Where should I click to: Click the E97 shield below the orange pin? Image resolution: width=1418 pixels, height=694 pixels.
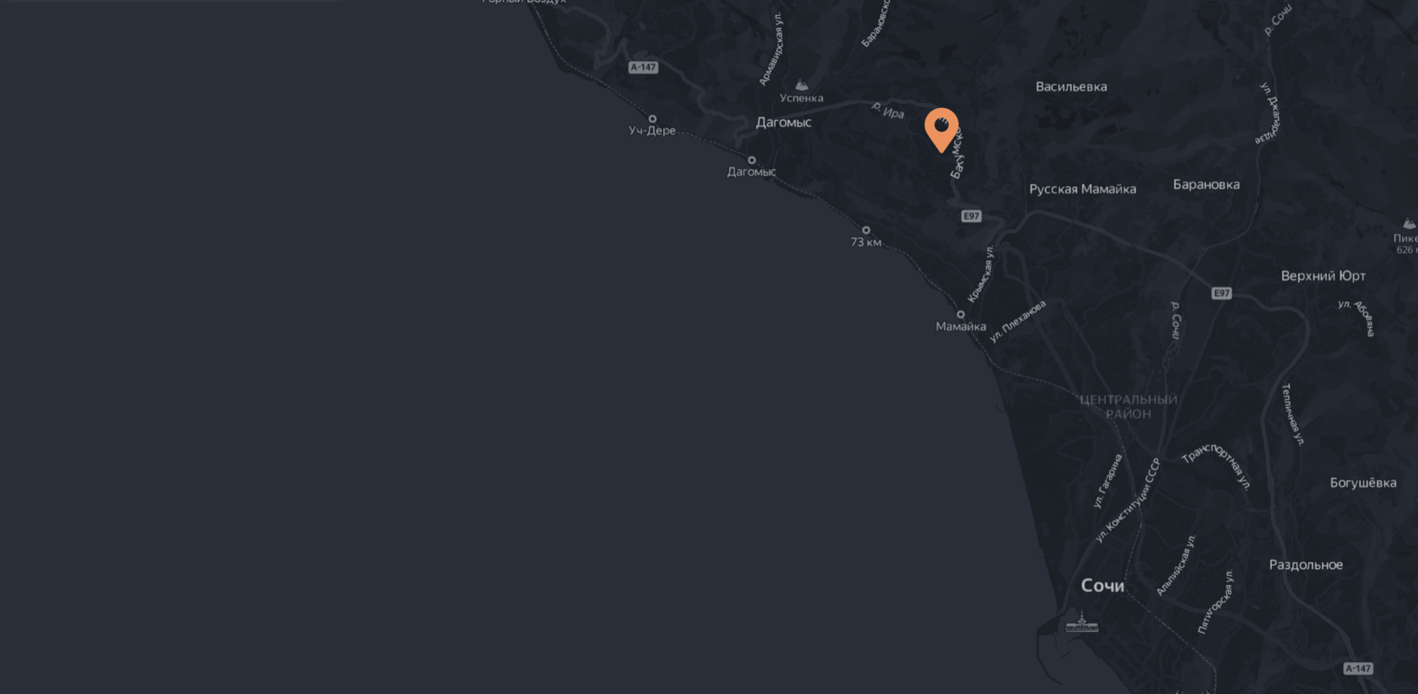pyautogui.click(x=971, y=216)
